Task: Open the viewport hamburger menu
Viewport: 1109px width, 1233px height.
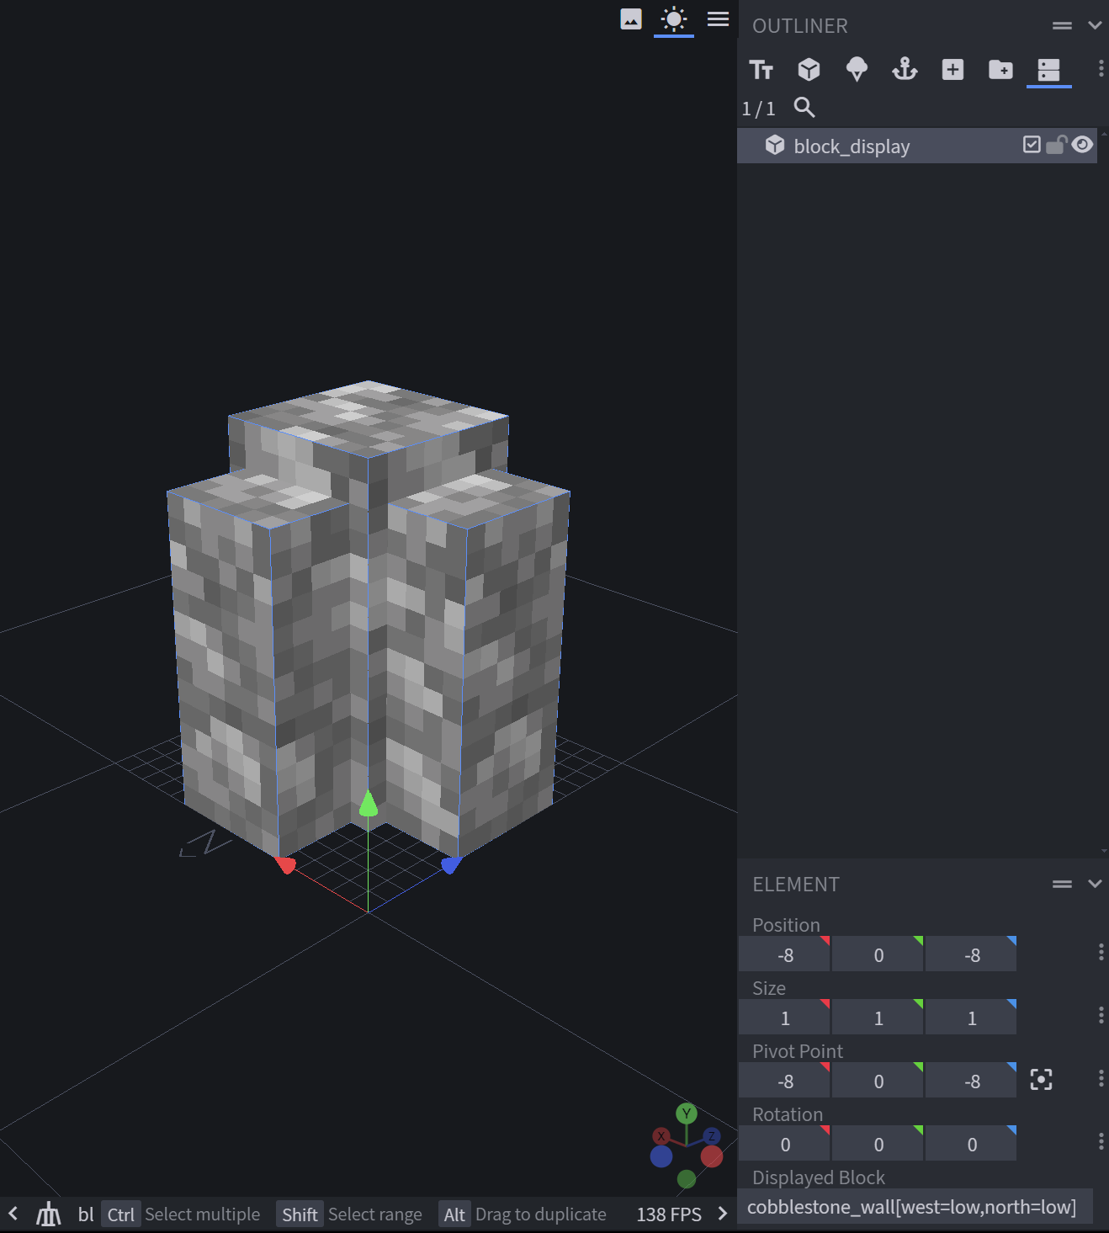Action: [x=718, y=19]
